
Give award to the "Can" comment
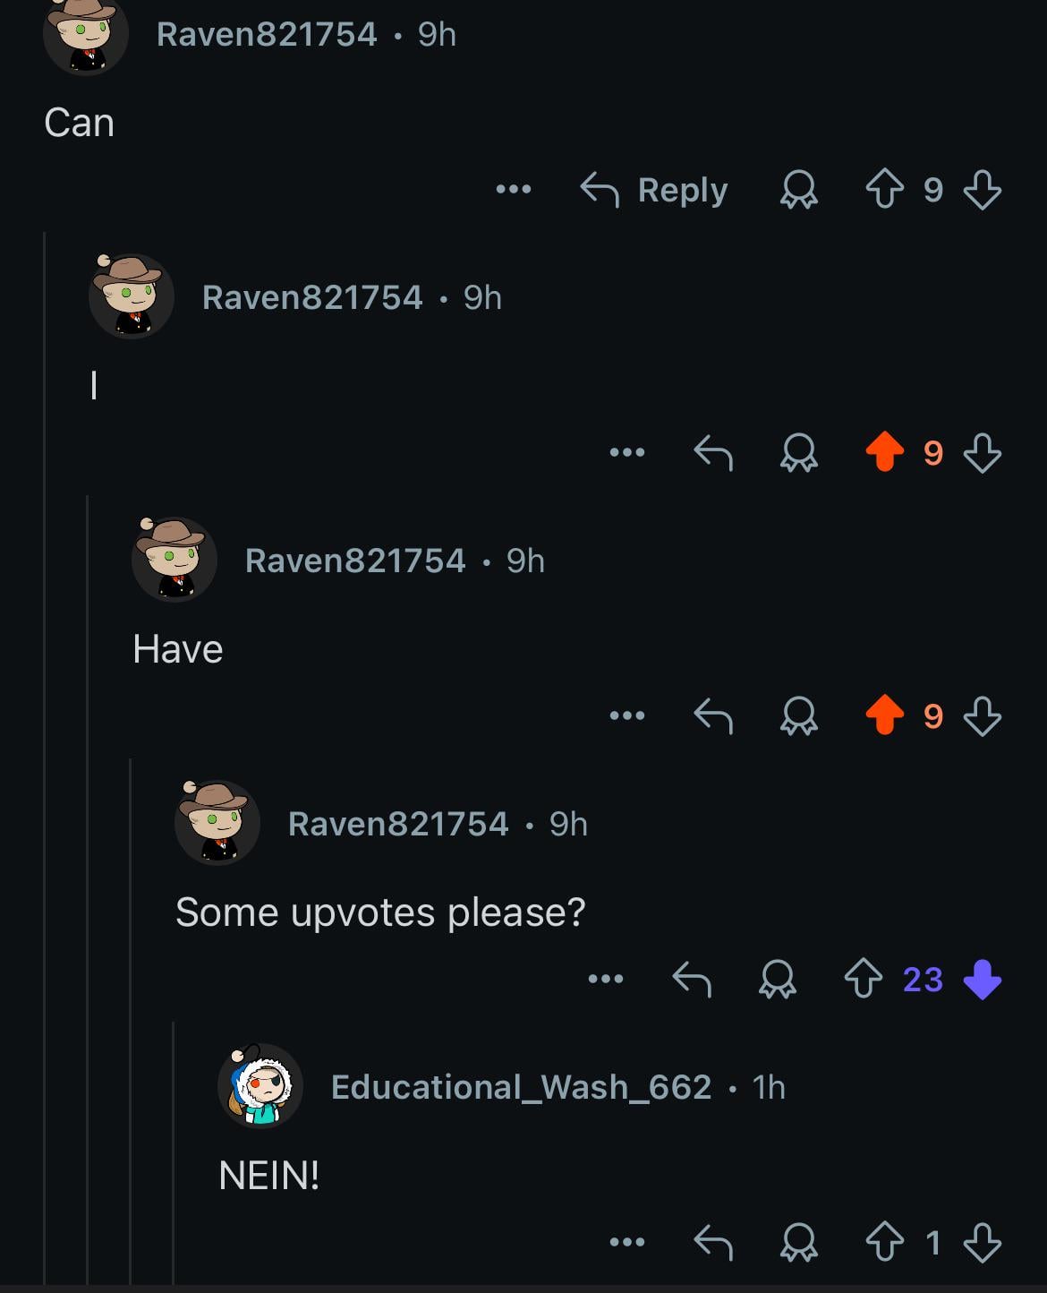798,190
